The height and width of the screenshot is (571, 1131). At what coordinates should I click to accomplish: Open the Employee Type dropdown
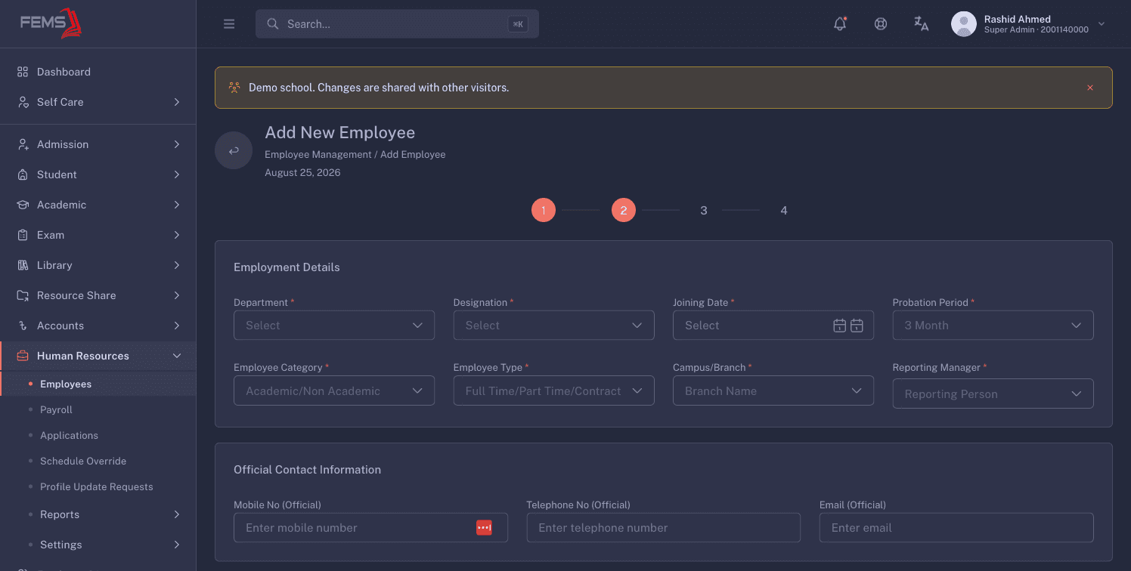553,391
